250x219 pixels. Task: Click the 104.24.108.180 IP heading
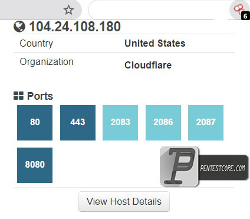(75, 27)
